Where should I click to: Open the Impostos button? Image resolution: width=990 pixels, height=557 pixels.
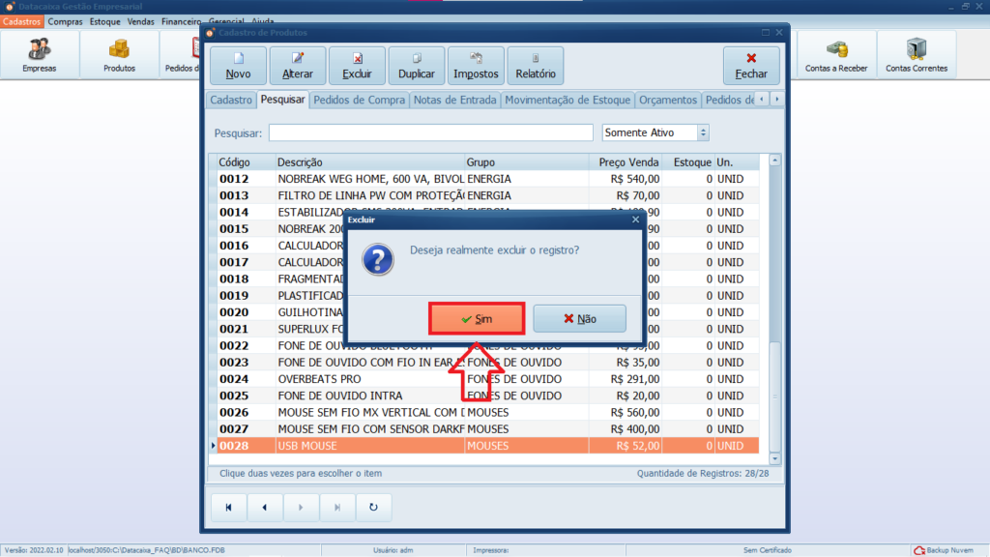476,66
